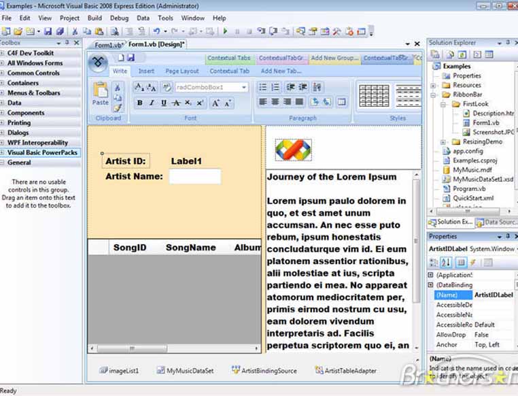
Task: Click the round ribbon application button
Action: (98, 62)
